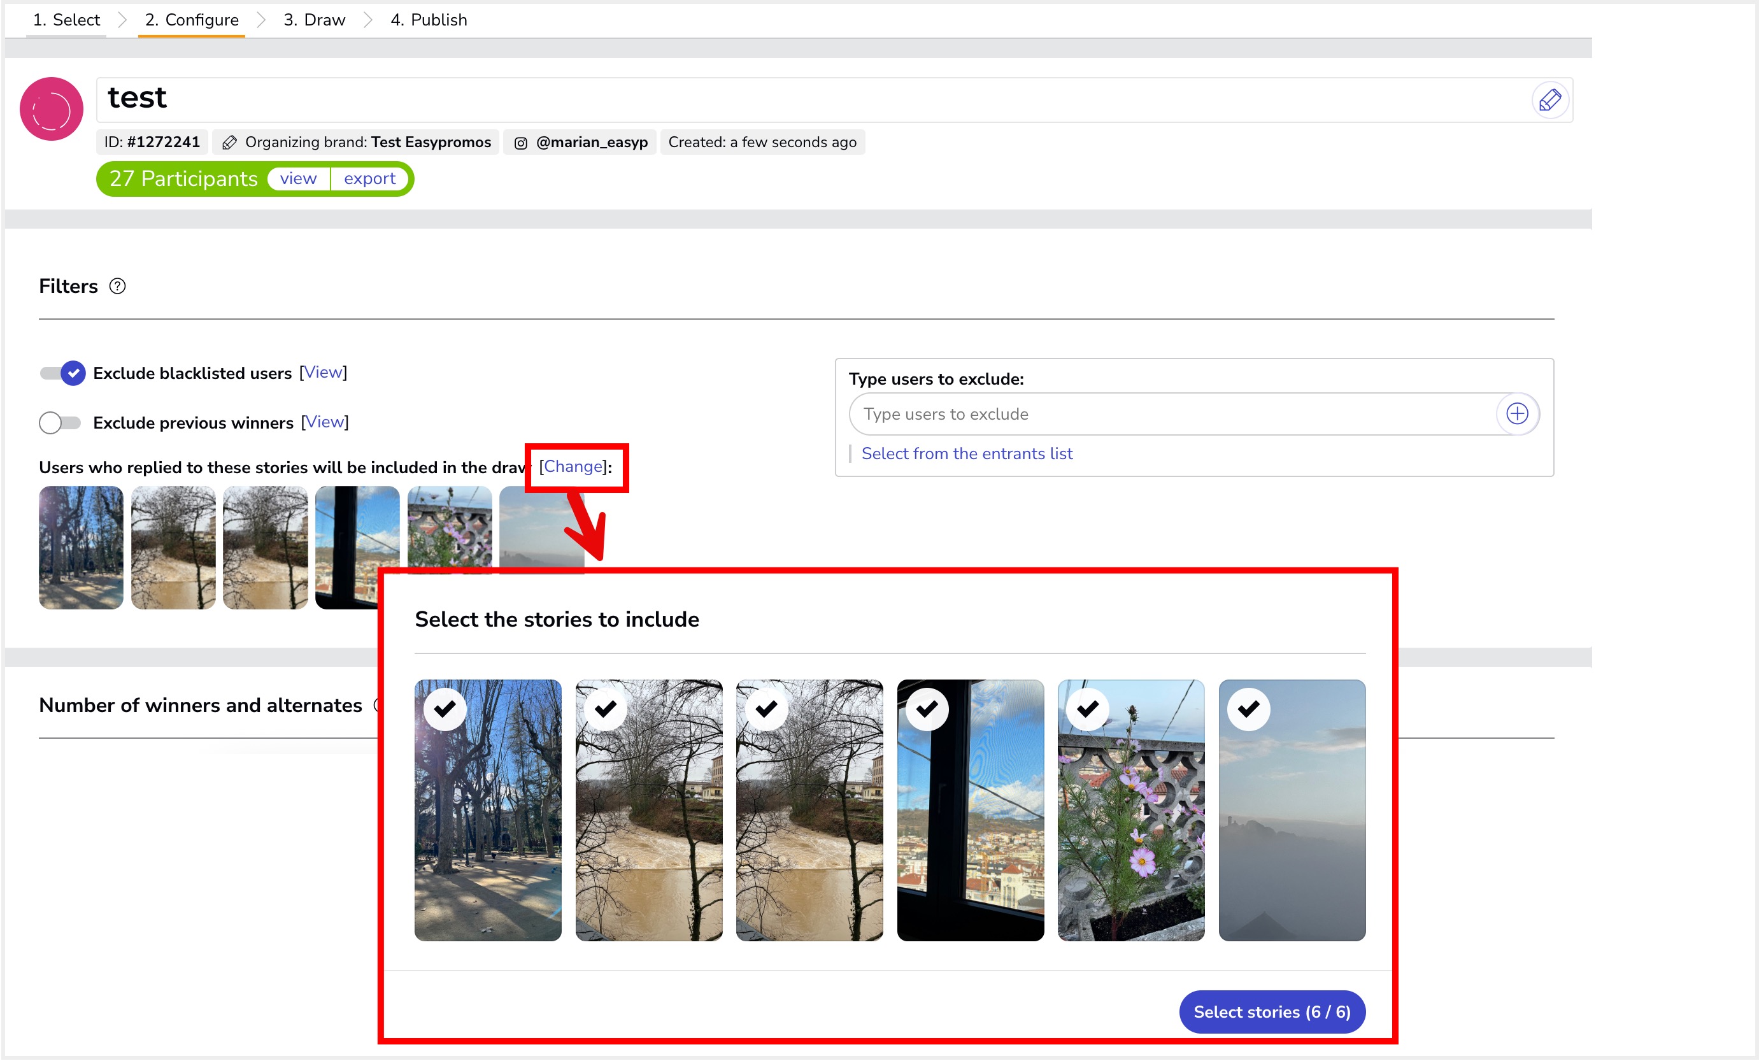The image size is (1759, 1061).
Task: Click the Change link for stories
Action: click(x=573, y=467)
